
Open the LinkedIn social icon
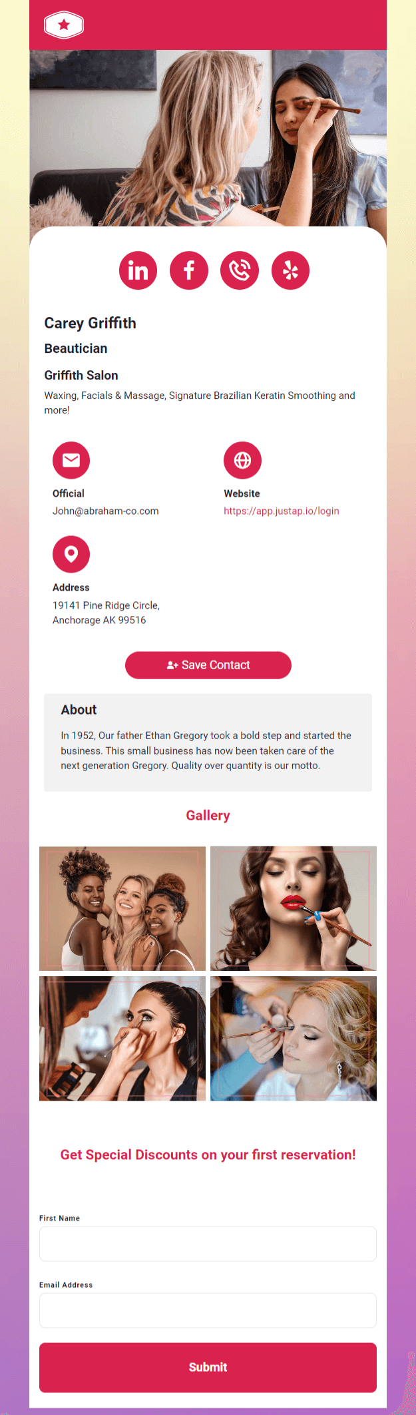click(x=138, y=270)
